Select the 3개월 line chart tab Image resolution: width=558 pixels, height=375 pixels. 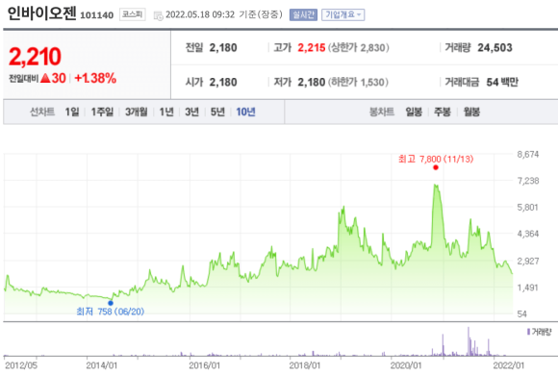pyautogui.click(x=137, y=112)
